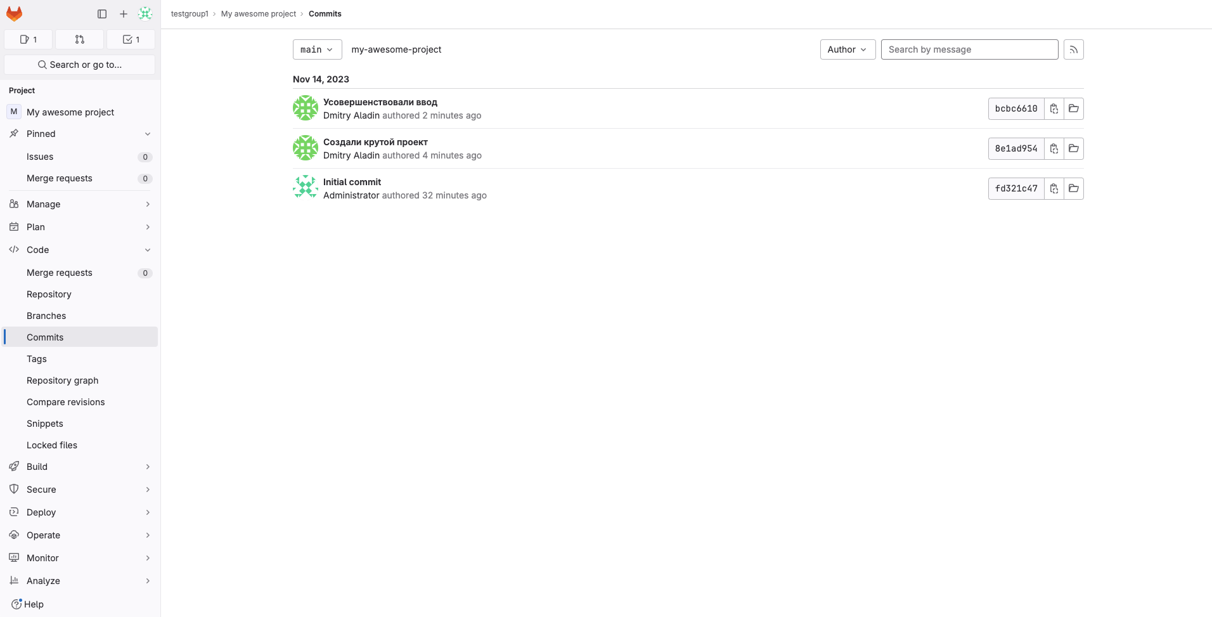This screenshot has height=617, width=1212.
Task: Toggle the sidebar collapse icon
Action: [102, 13]
